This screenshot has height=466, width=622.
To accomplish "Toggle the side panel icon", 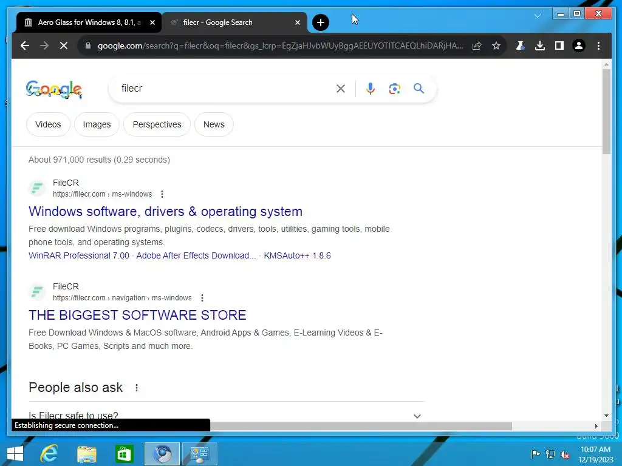I will pos(559,46).
